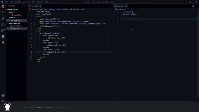
Task: Open the Explorer view in the activity bar
Action: click(3, 7)
